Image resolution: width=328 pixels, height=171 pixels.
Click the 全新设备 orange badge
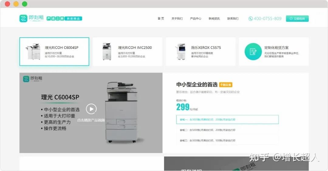(226, 85)
